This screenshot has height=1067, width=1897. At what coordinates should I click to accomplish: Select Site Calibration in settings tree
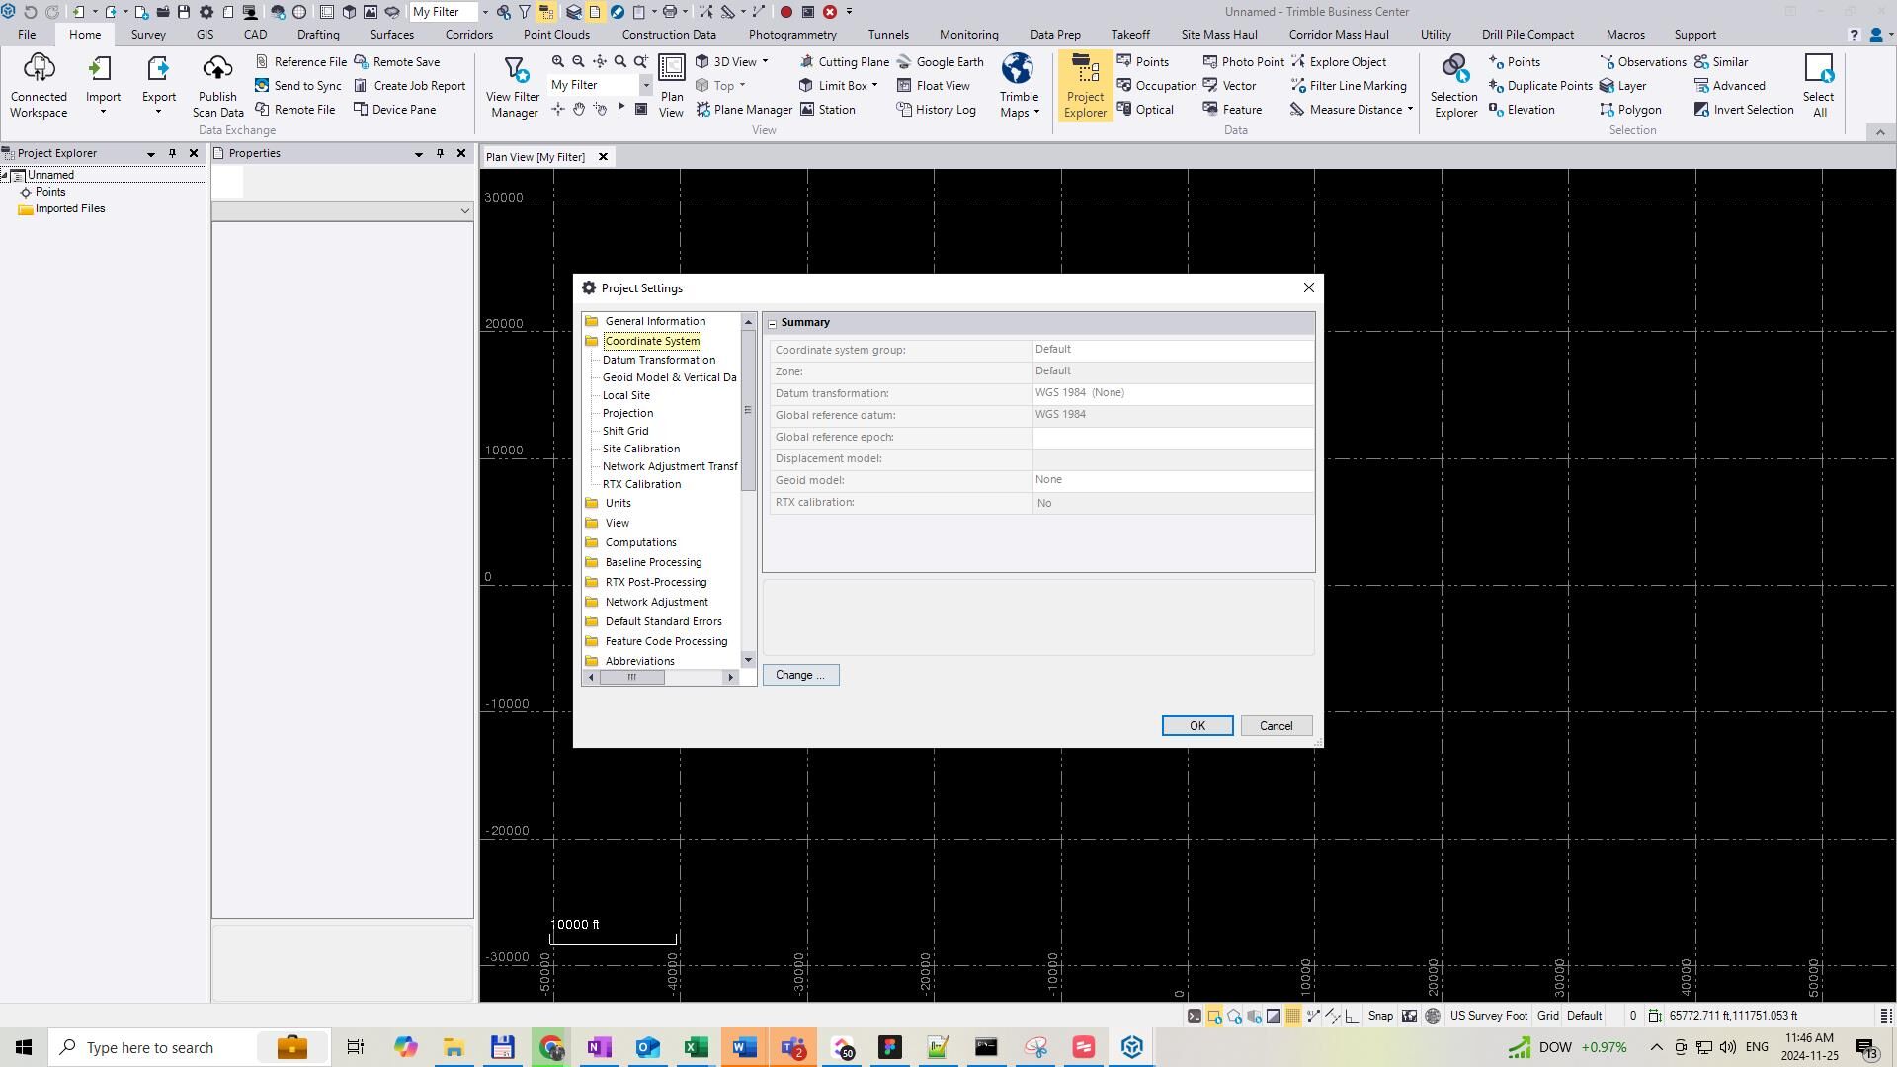coord(640,449)
